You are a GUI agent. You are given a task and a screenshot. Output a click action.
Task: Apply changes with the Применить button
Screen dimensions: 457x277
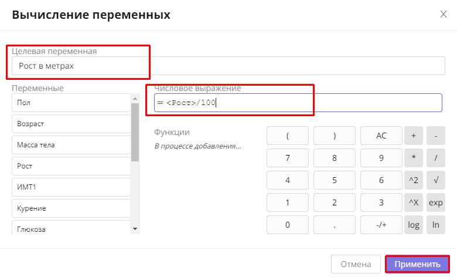(x=417, y=264)
